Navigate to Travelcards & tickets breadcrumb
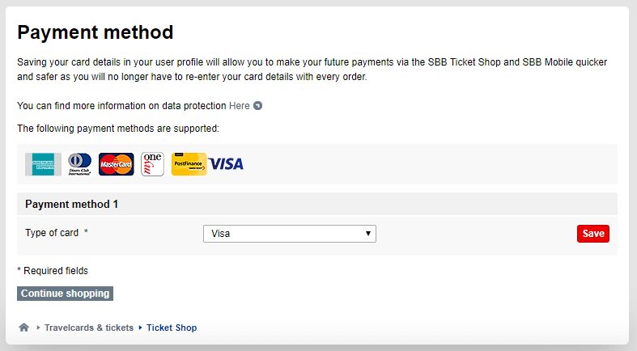This screenshot has height=351, width=637. (x=89, y=328)
